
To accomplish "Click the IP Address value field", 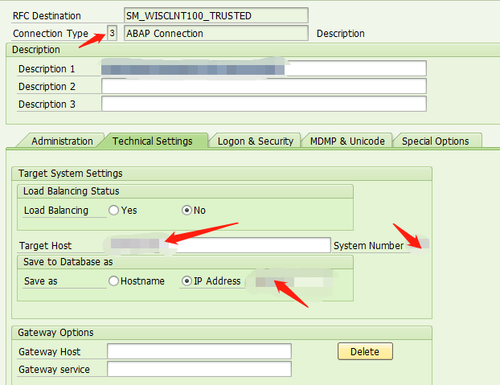I will pos(293,282).
